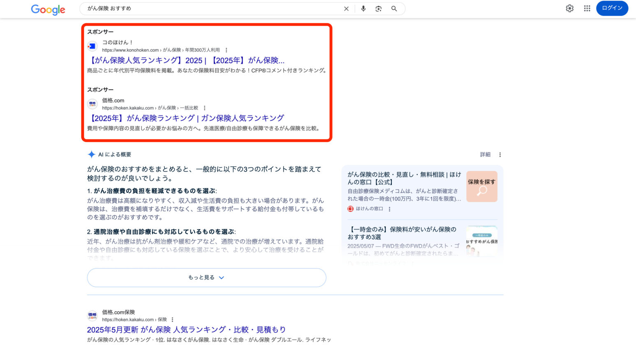This screenshot has width=636, height=345.
Task: Click the https://www.konohoken.com URL text
Action: 130,50
